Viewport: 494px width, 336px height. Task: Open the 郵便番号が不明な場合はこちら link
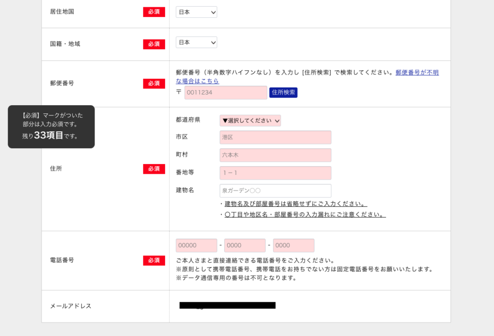click(417, 72)
